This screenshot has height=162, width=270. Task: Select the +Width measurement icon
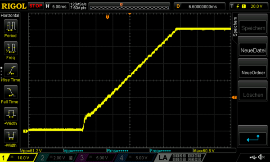click(11, 114)
